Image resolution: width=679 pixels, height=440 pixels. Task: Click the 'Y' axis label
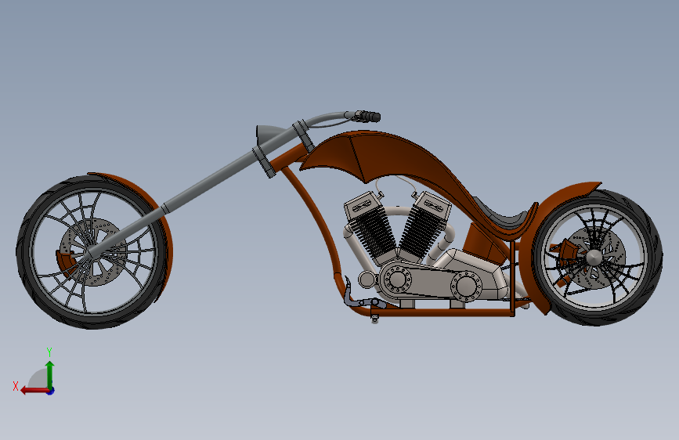pos(49,352)
